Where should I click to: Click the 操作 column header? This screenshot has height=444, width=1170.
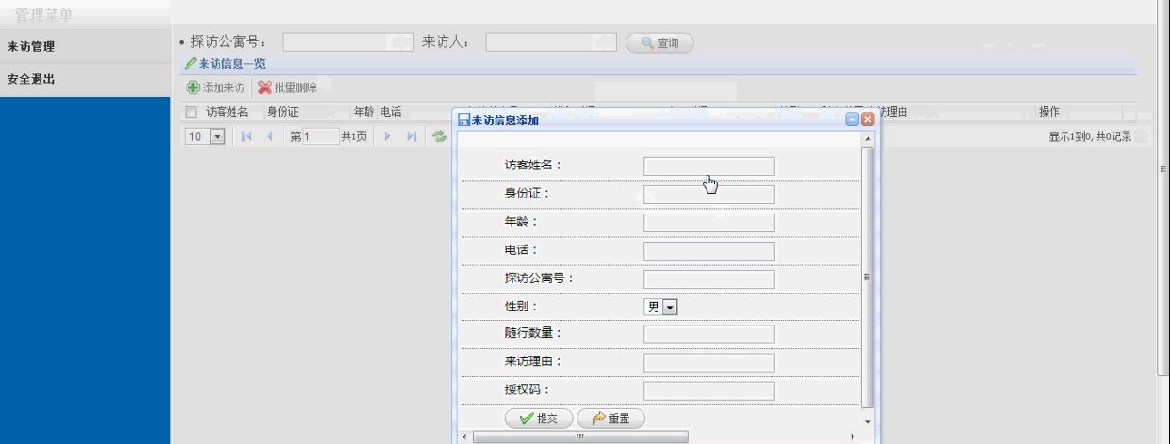click(x=1048, y=113)
